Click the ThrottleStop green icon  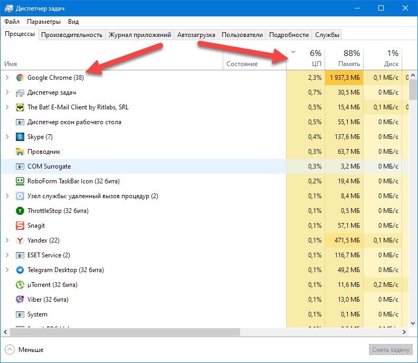[x=20, y=211]
